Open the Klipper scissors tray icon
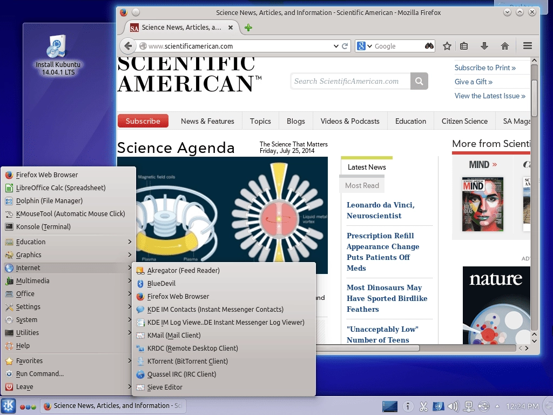553x415 pixels. click(423, 406)
